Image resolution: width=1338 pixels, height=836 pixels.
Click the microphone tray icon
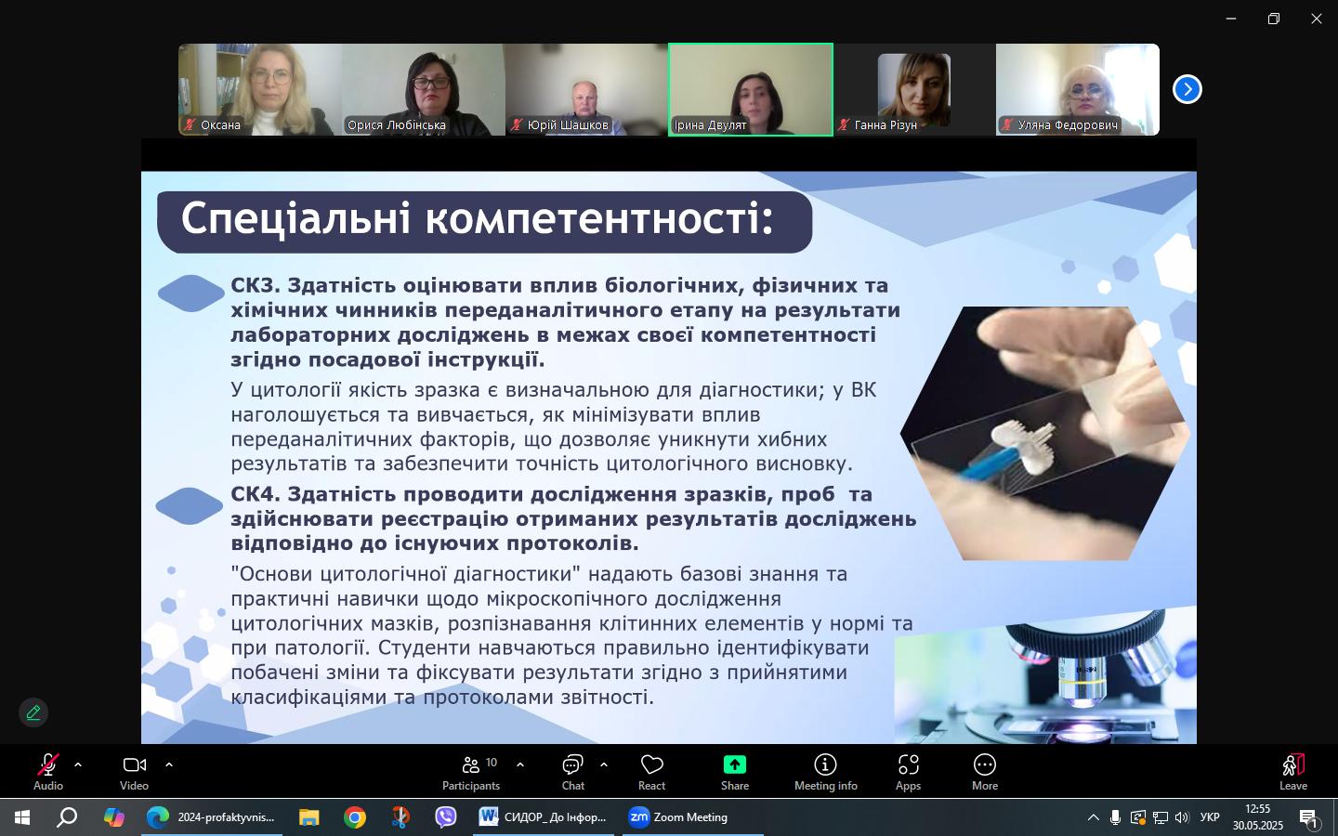1115,817
